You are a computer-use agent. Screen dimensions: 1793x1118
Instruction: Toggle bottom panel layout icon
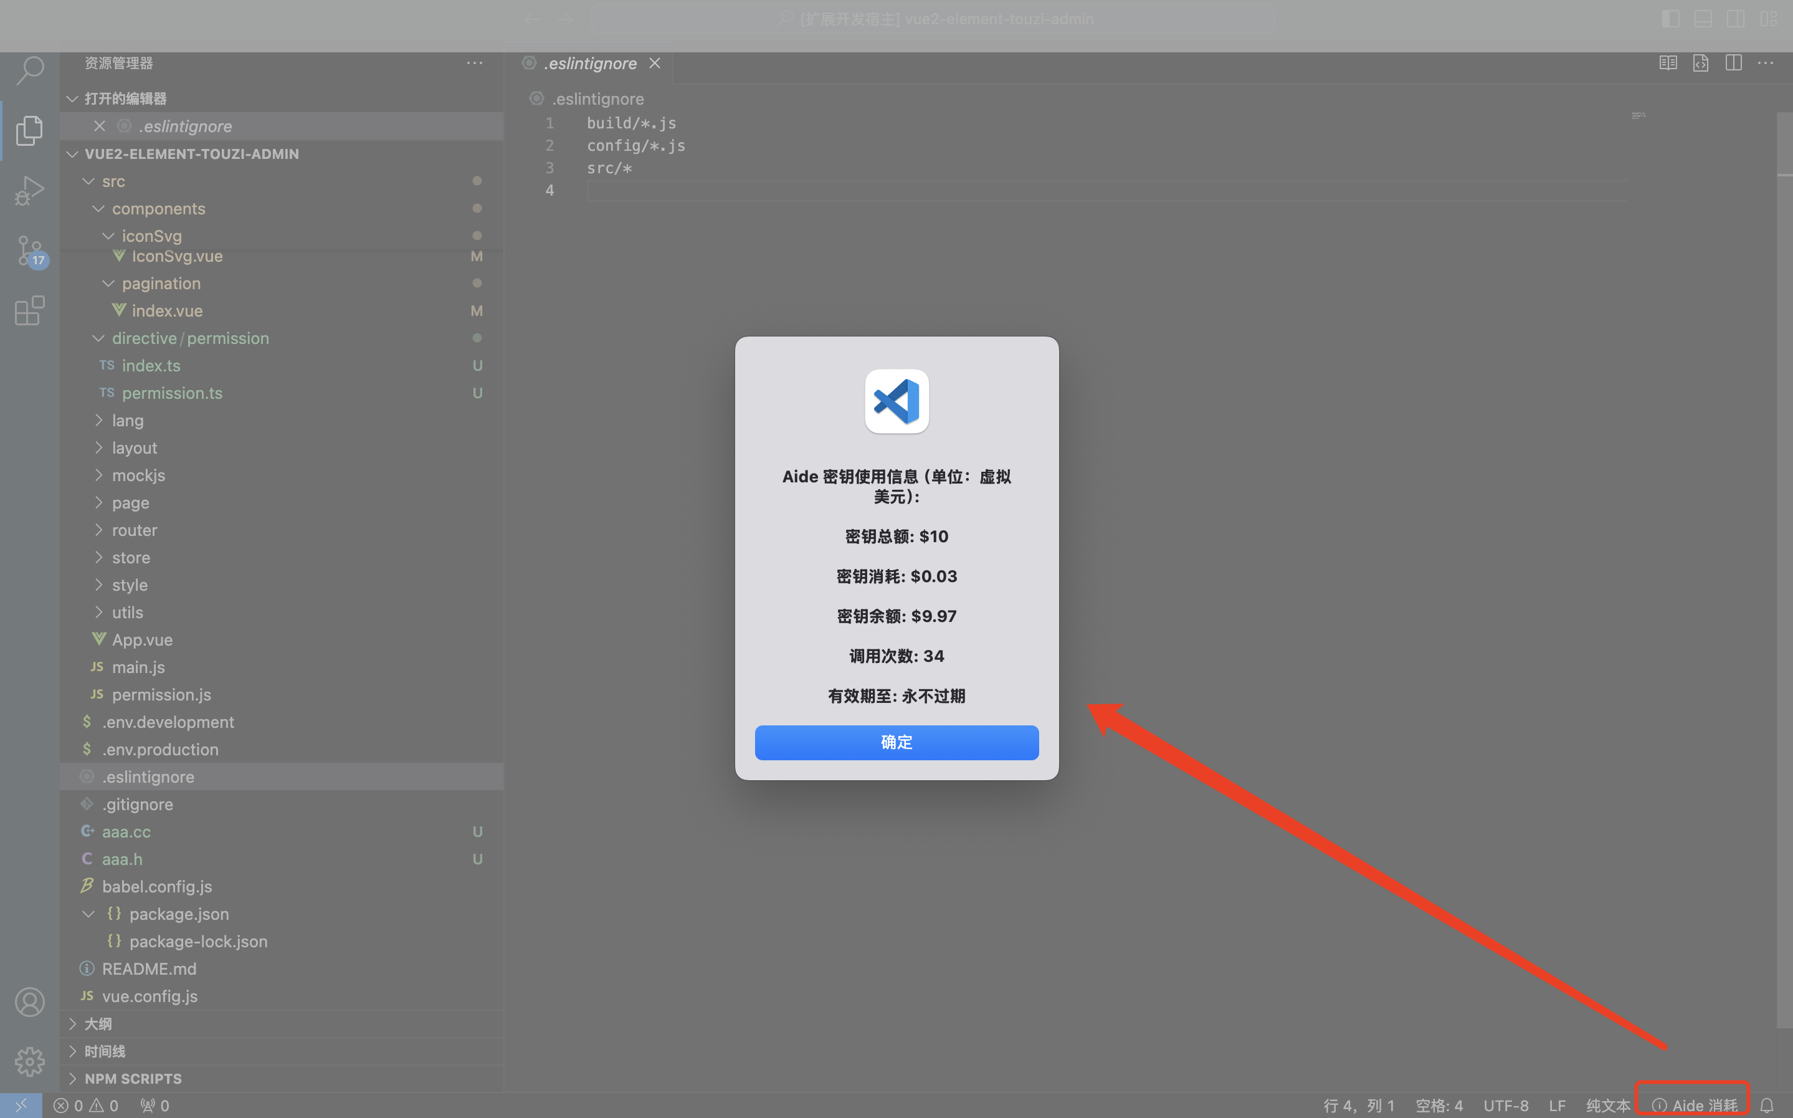(1703, 19)
